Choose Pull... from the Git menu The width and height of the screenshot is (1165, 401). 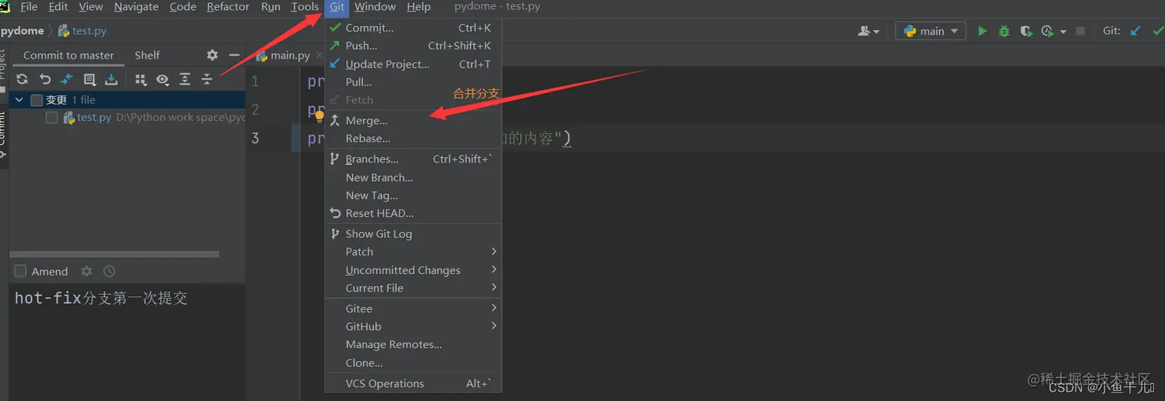(414, 82)
